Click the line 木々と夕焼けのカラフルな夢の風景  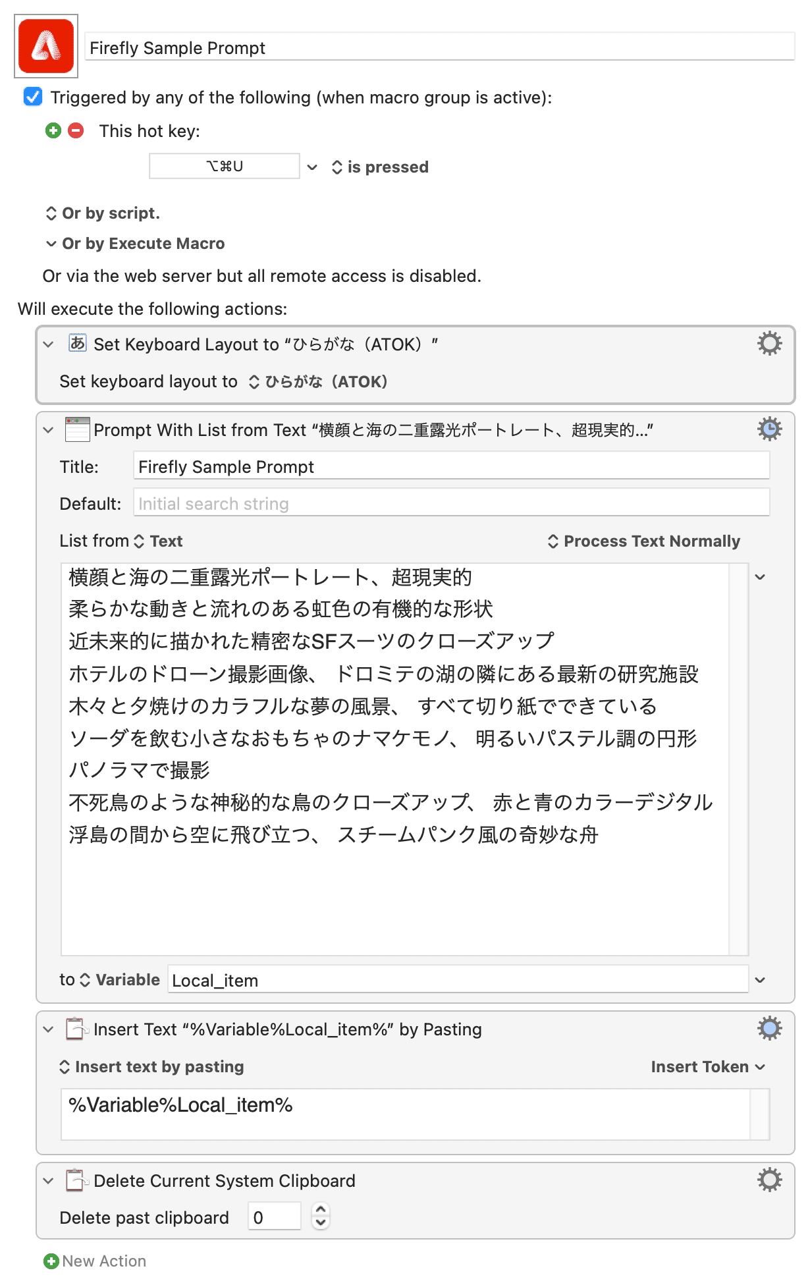coord(363,706)
